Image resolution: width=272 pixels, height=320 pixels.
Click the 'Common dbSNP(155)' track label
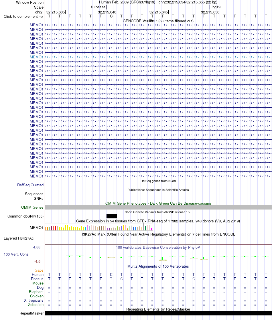25,216
